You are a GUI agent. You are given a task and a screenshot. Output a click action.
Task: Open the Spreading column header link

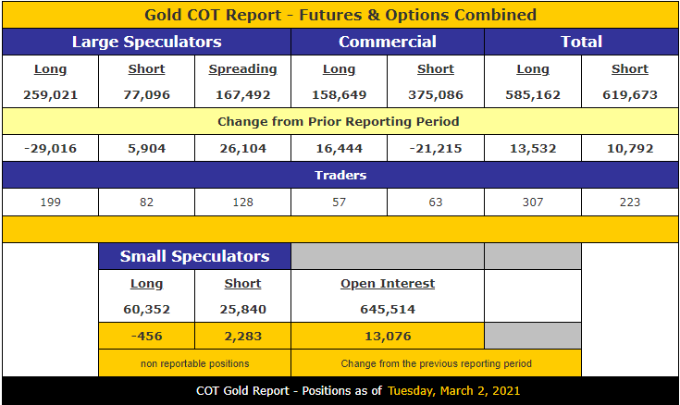[242, 69]
